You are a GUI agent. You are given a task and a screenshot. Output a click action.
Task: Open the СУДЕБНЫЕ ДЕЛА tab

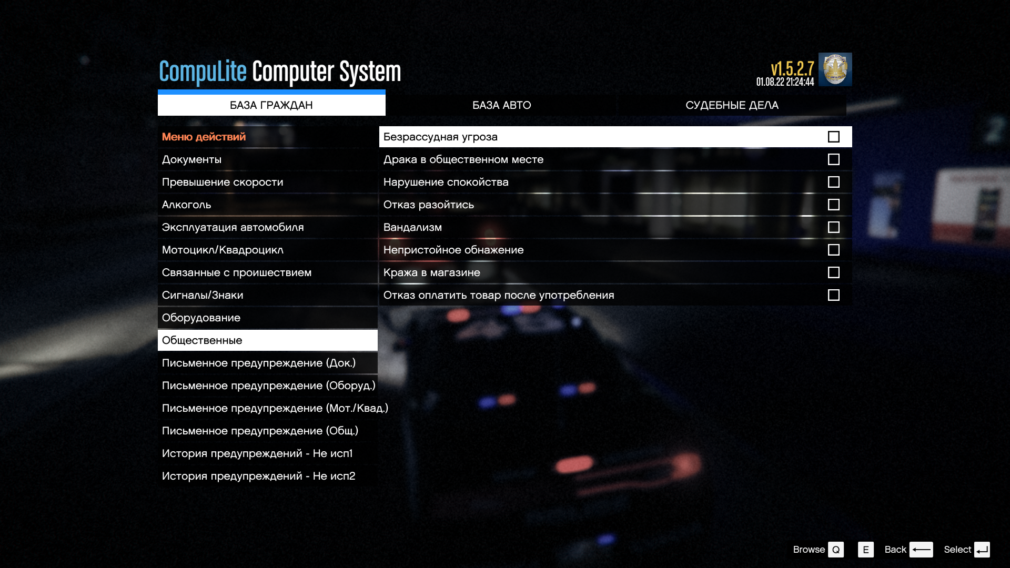coord(732,105)
